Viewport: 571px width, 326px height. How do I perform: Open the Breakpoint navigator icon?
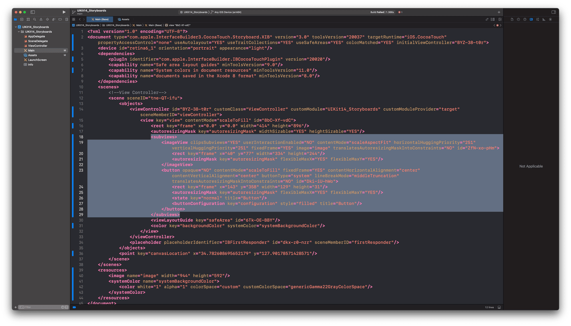click(60, 19)
